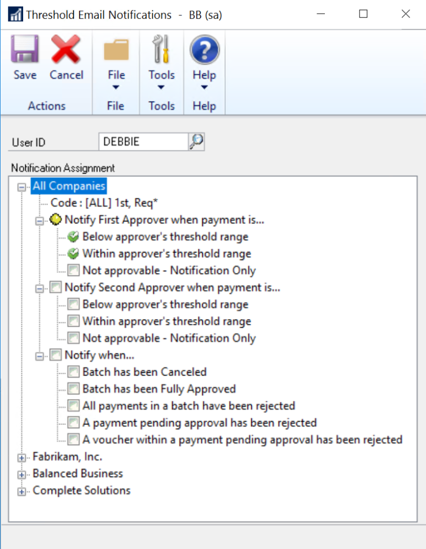Check Not approvable under Notify Second Approver
This screenshot has width=426, height=549.
click(73, 338)
